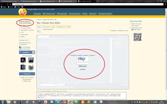167x104 pixels.
Task: Click the VK icon in the chatadelic widget
Action: (33, 52)
